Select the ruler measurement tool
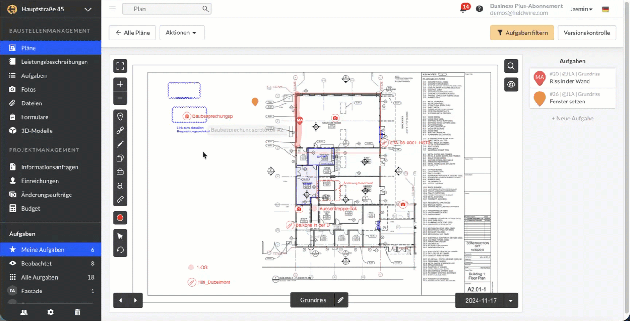The image size is (630, 321). pos(120,199)
